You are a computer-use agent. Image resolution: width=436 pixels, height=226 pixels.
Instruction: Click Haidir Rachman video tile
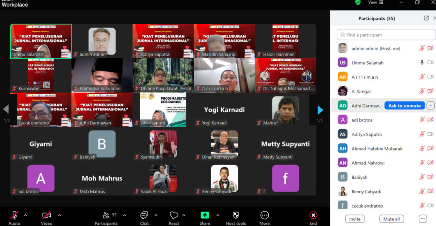[285, 41]
